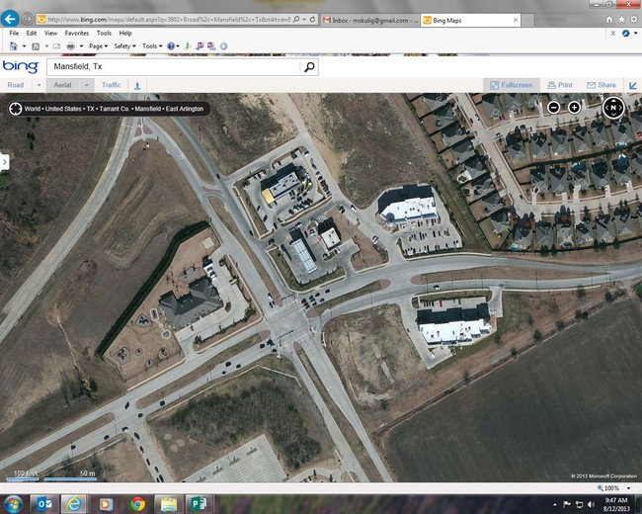Toggle the Traffic overlay on the map
Image resolution: width=642 pixels, height=514 pixels.
point(111,85)
